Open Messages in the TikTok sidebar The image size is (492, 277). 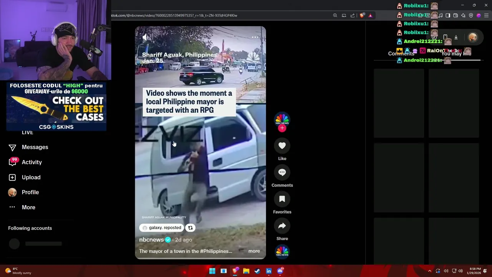coord(35,147)
